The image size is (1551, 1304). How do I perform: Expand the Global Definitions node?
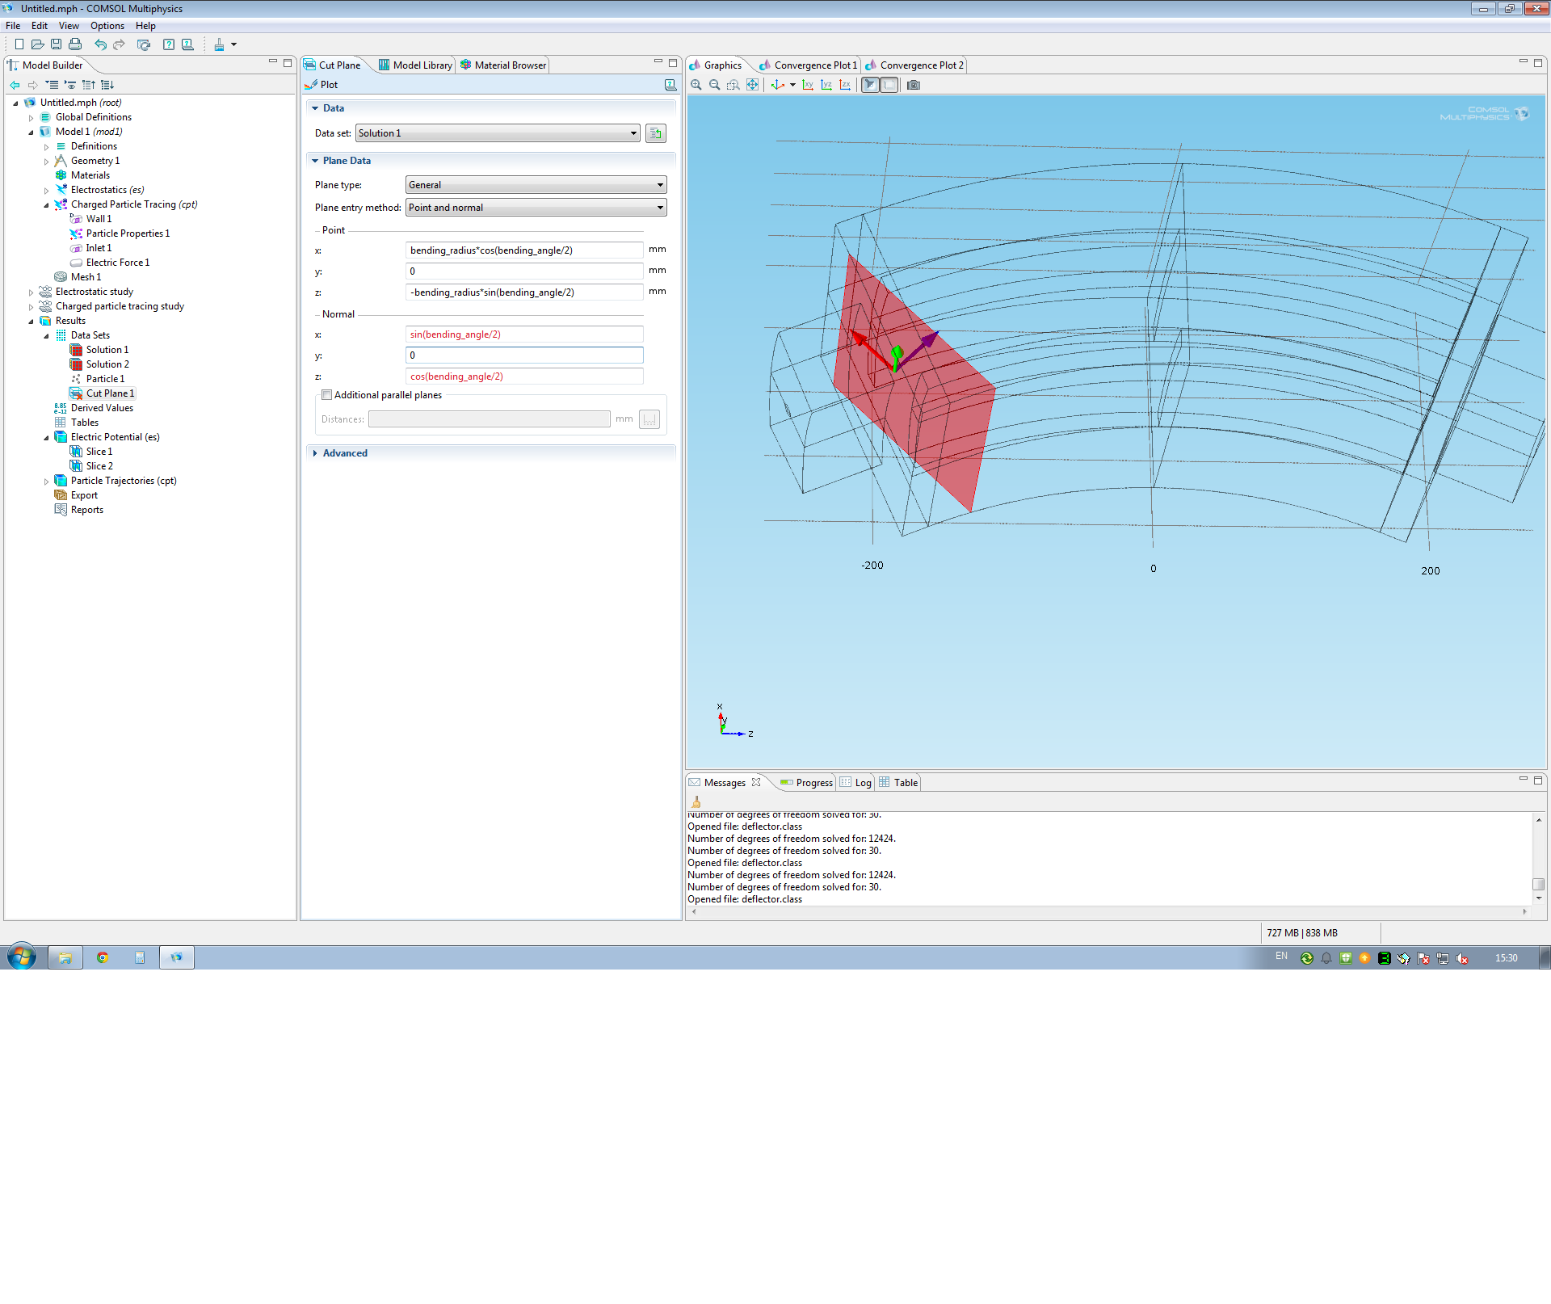31,118
